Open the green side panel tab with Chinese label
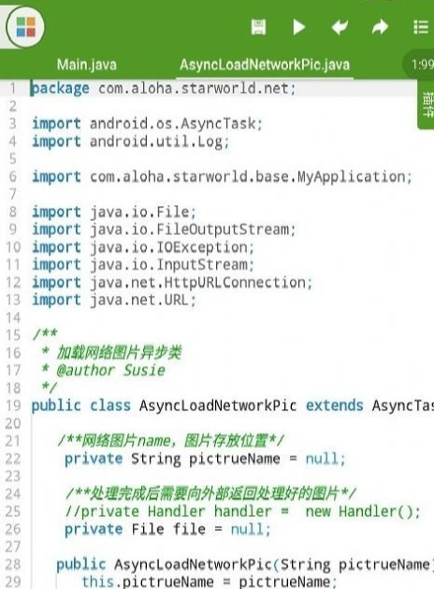 (427, 105)
